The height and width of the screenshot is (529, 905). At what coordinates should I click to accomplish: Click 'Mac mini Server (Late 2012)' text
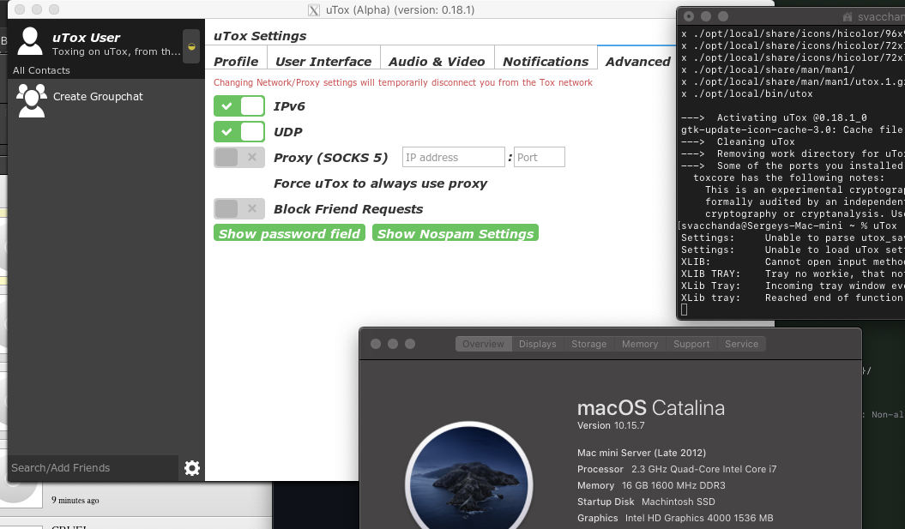click(x=642, y=453)
